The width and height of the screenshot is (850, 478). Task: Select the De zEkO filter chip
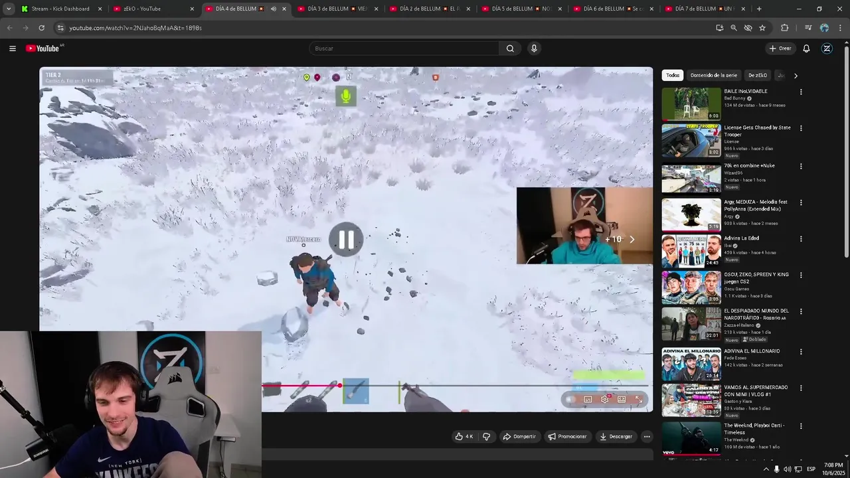point(758,76)
